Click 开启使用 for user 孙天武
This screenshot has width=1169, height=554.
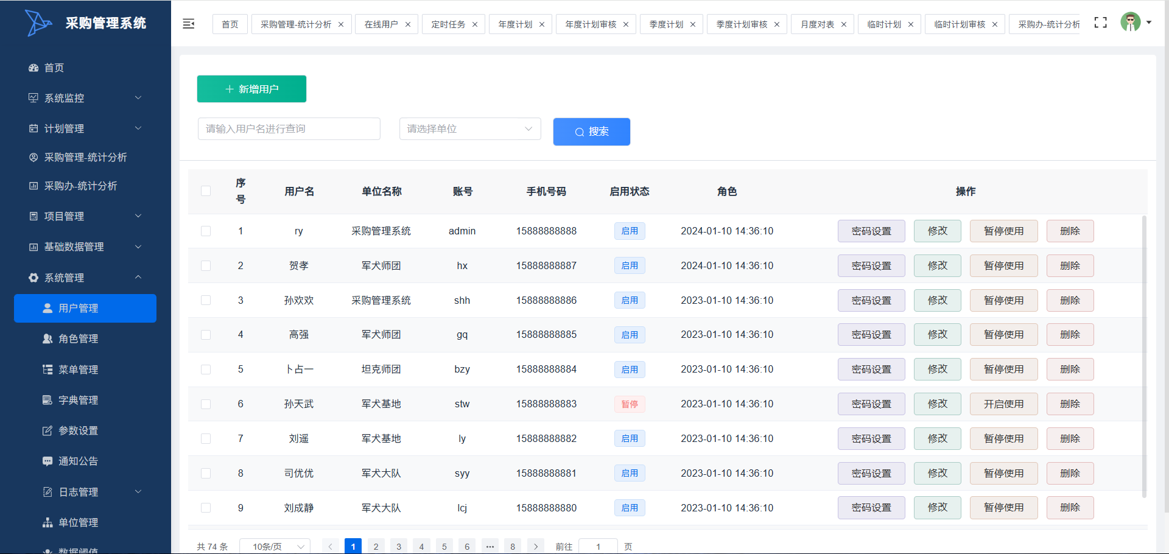1004,404
